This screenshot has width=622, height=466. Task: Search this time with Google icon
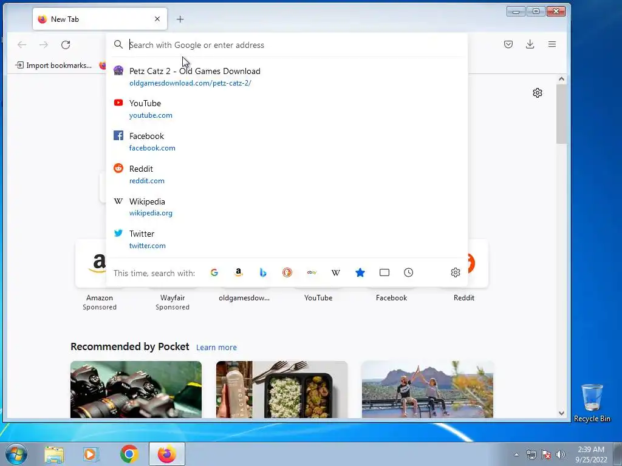click(x=214, y=272)
